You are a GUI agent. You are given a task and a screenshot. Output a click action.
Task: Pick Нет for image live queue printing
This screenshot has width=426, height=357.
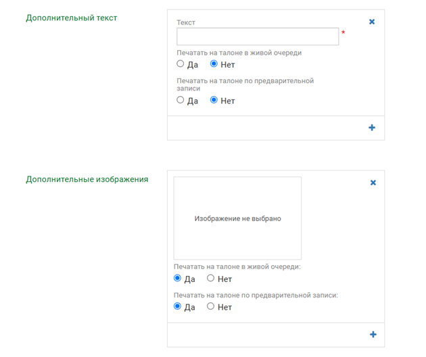pyautogui.click(x=211, y=279)
